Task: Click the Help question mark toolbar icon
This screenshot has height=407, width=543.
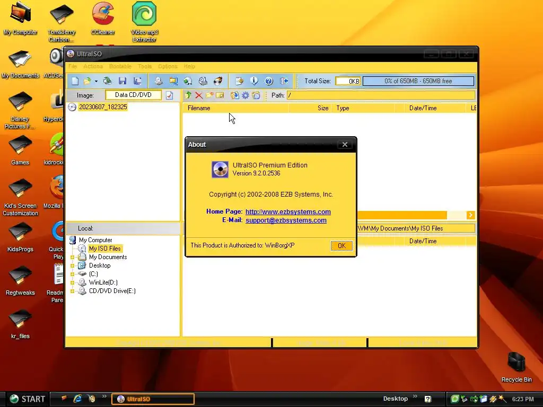Action: pyautogui.click(x=269, y=81)
